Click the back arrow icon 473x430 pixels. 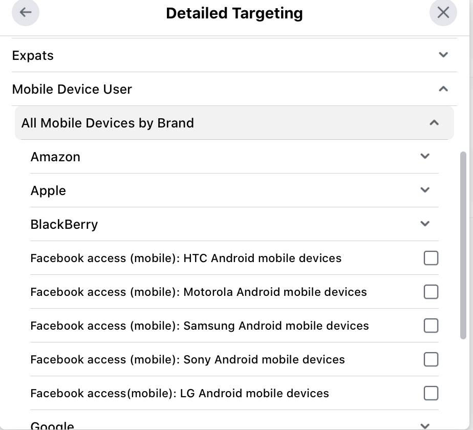click(26, 13)
